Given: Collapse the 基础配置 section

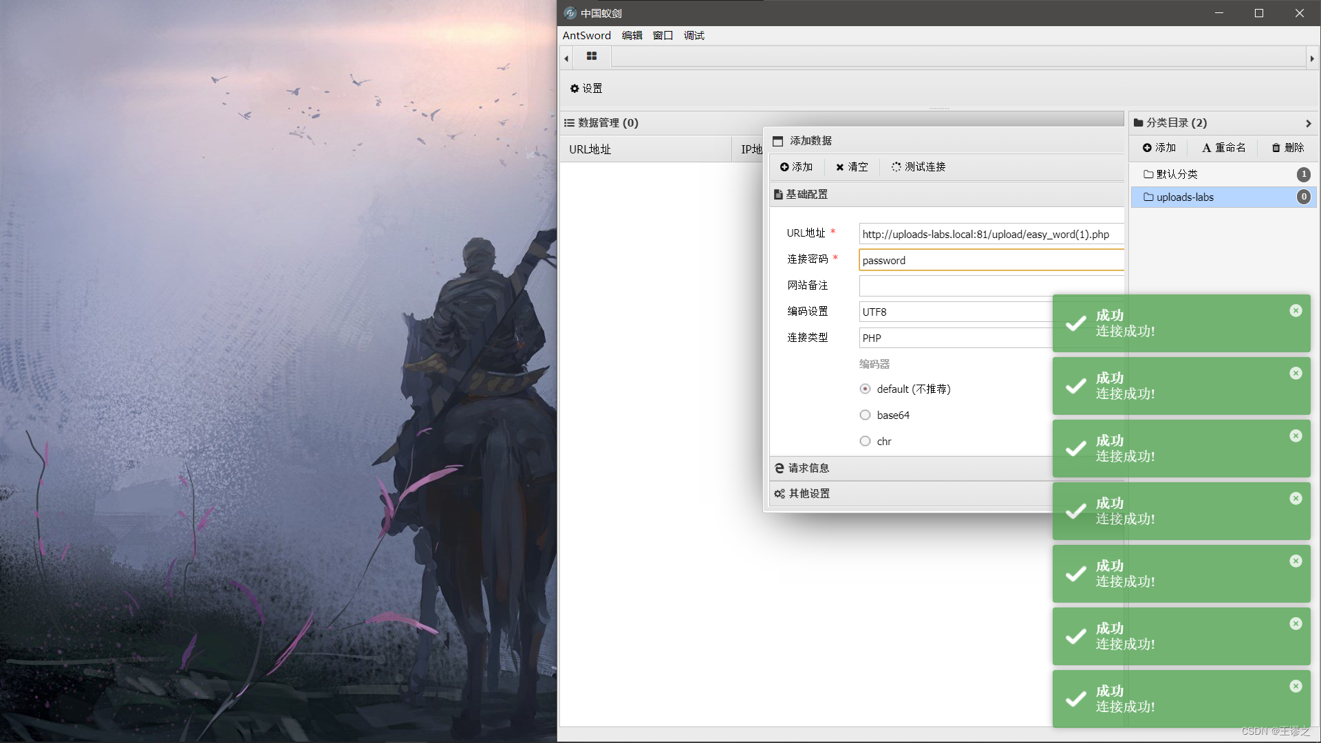Looking at the screenshot, I should tap(947, 195).
